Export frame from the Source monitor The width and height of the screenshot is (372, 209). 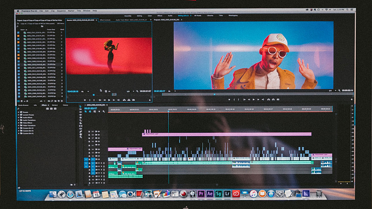[133, 100]
